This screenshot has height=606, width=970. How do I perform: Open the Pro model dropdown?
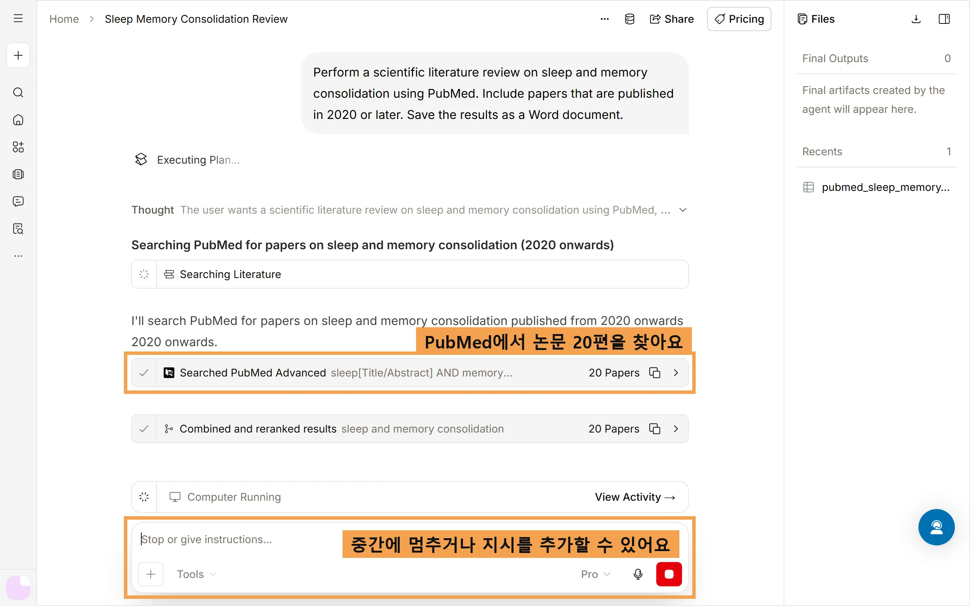[x=596, y=574]
